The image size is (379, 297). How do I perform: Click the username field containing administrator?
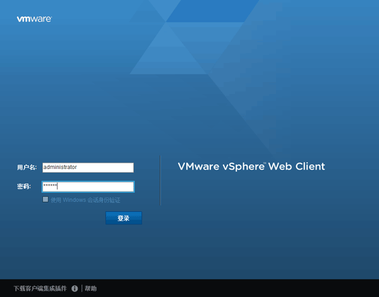point(88,168)
